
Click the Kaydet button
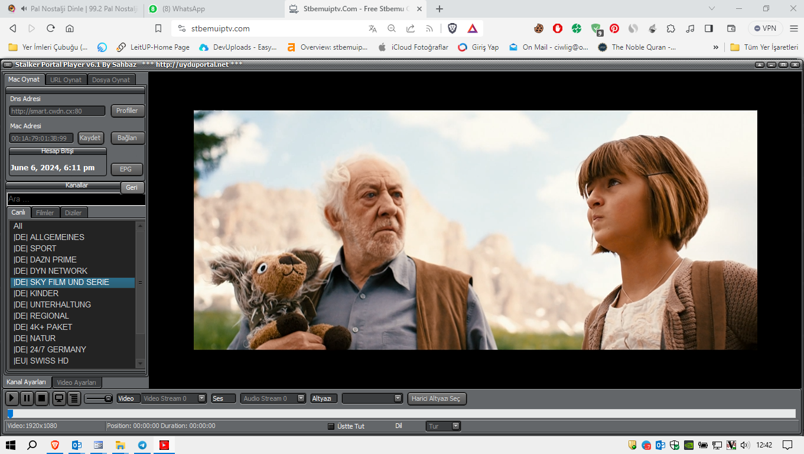[x=90, y=138]
